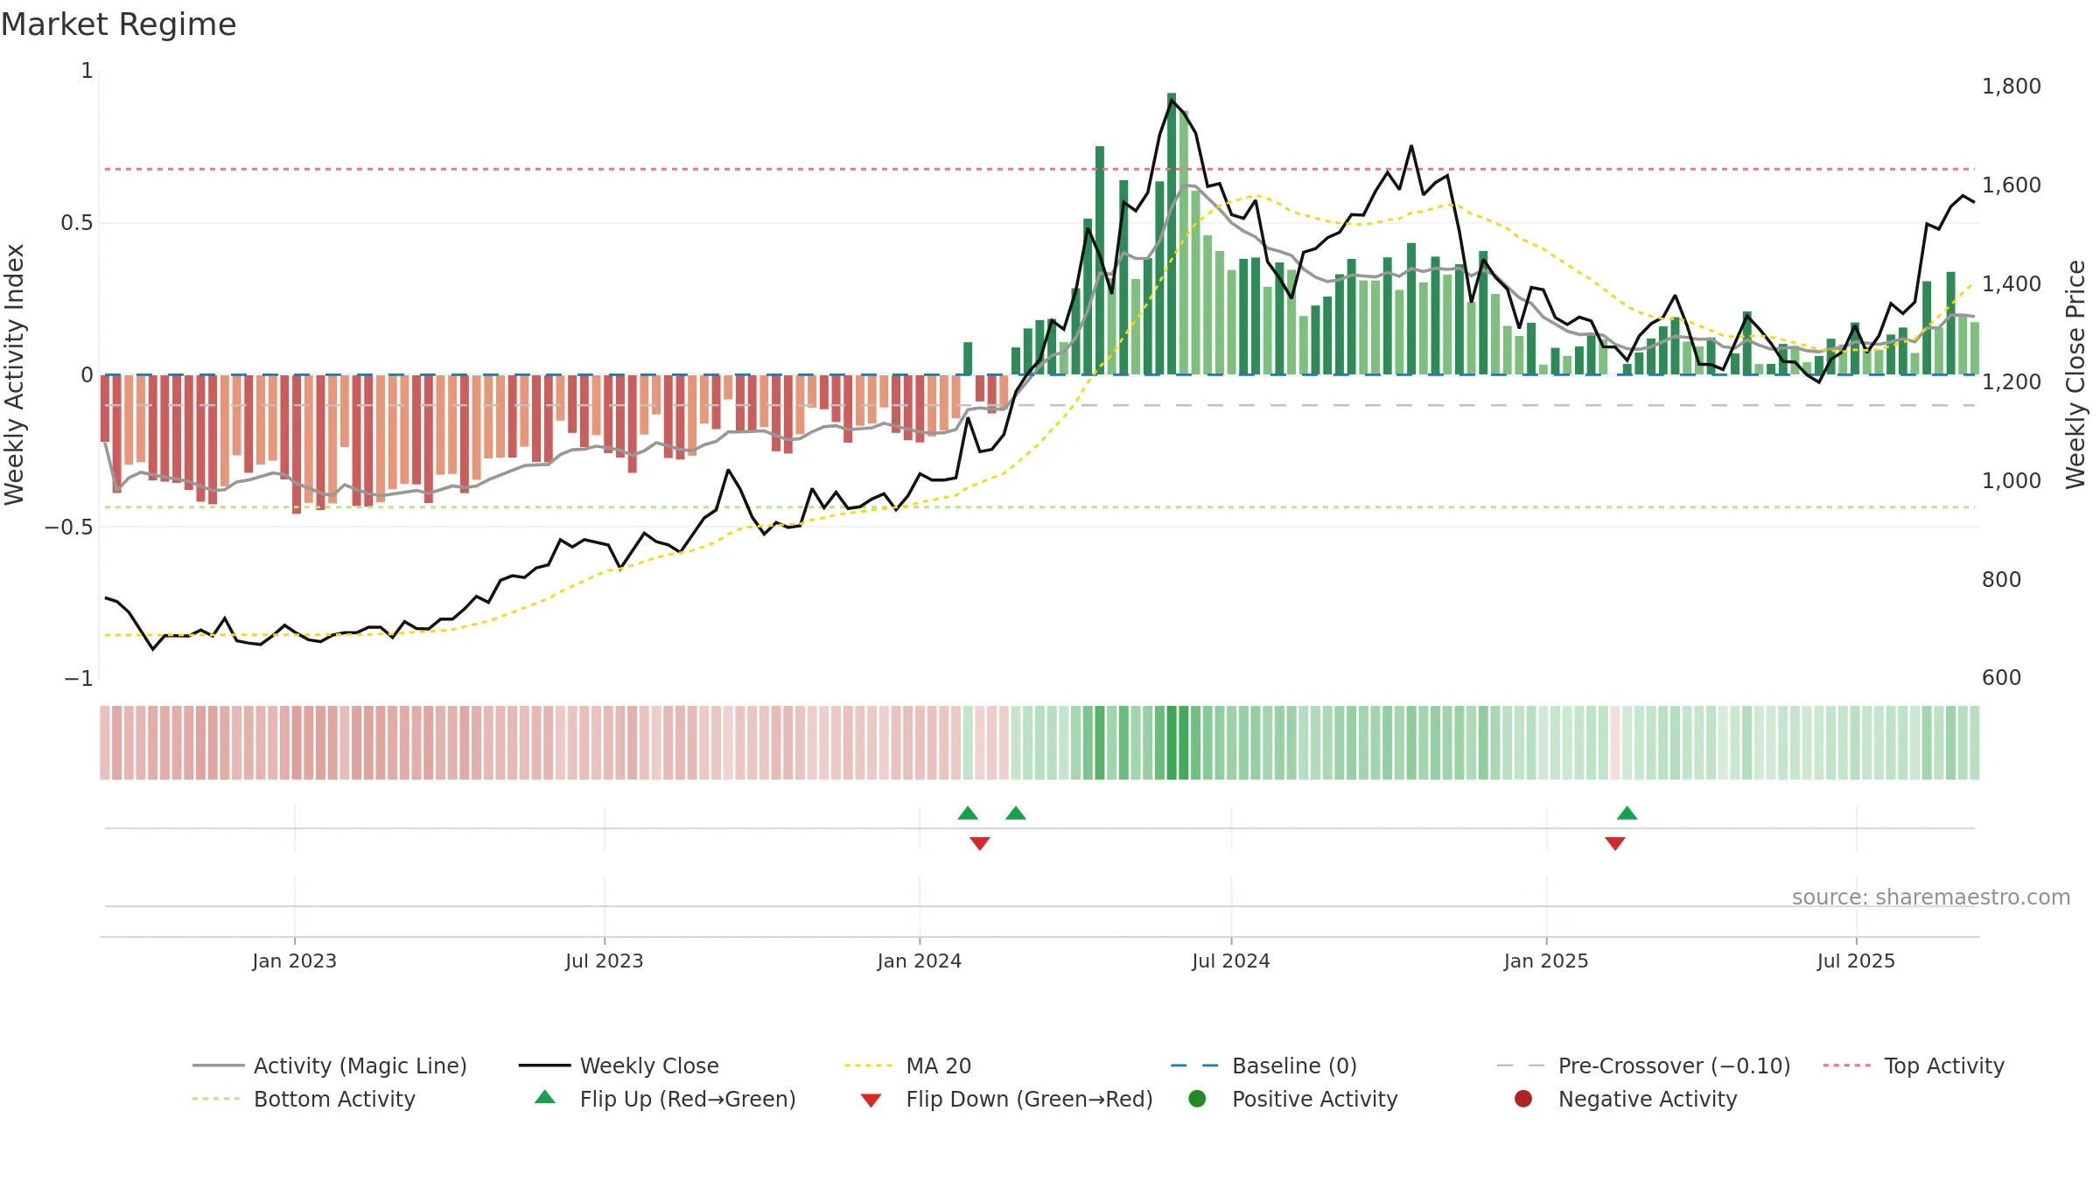Click the Jan 2024 axis label
The image size is (2100, 1181).
(x=920, y=961)
